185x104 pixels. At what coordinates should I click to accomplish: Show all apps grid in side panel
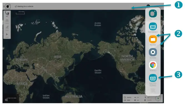pos(153,90)
